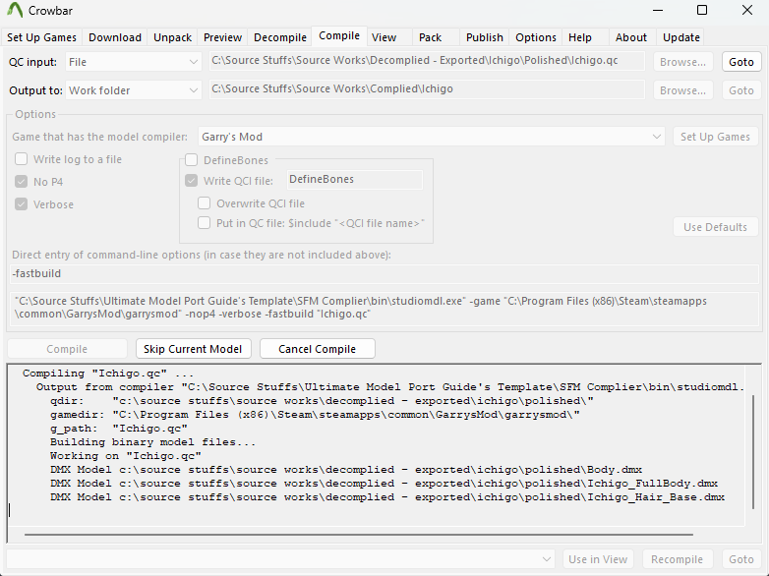769x576 pixels.
Task: Click the Recompile button
Action: click(x=677, y=559)
